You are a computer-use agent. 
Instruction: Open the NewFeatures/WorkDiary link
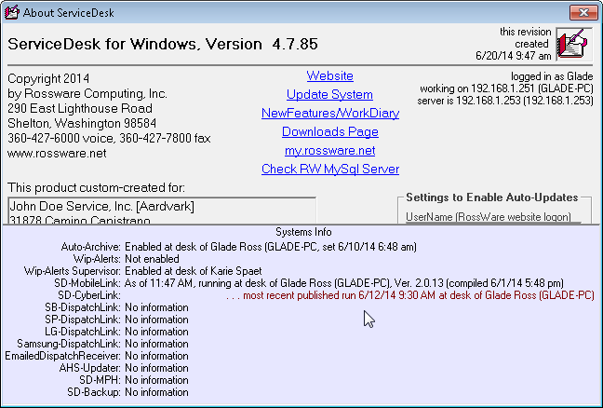(x=329, y=113)
